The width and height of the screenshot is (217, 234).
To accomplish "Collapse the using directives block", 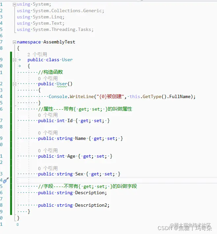I will 15,5.
